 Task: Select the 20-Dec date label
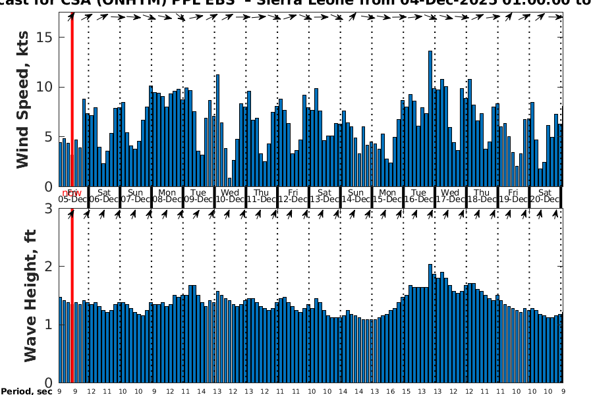coord(545,199)
